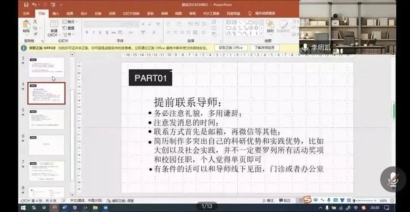Screen dimensions: 410x212
Task: Switch to the 幻灯片放映 slideshow tab
Action: 131,14
